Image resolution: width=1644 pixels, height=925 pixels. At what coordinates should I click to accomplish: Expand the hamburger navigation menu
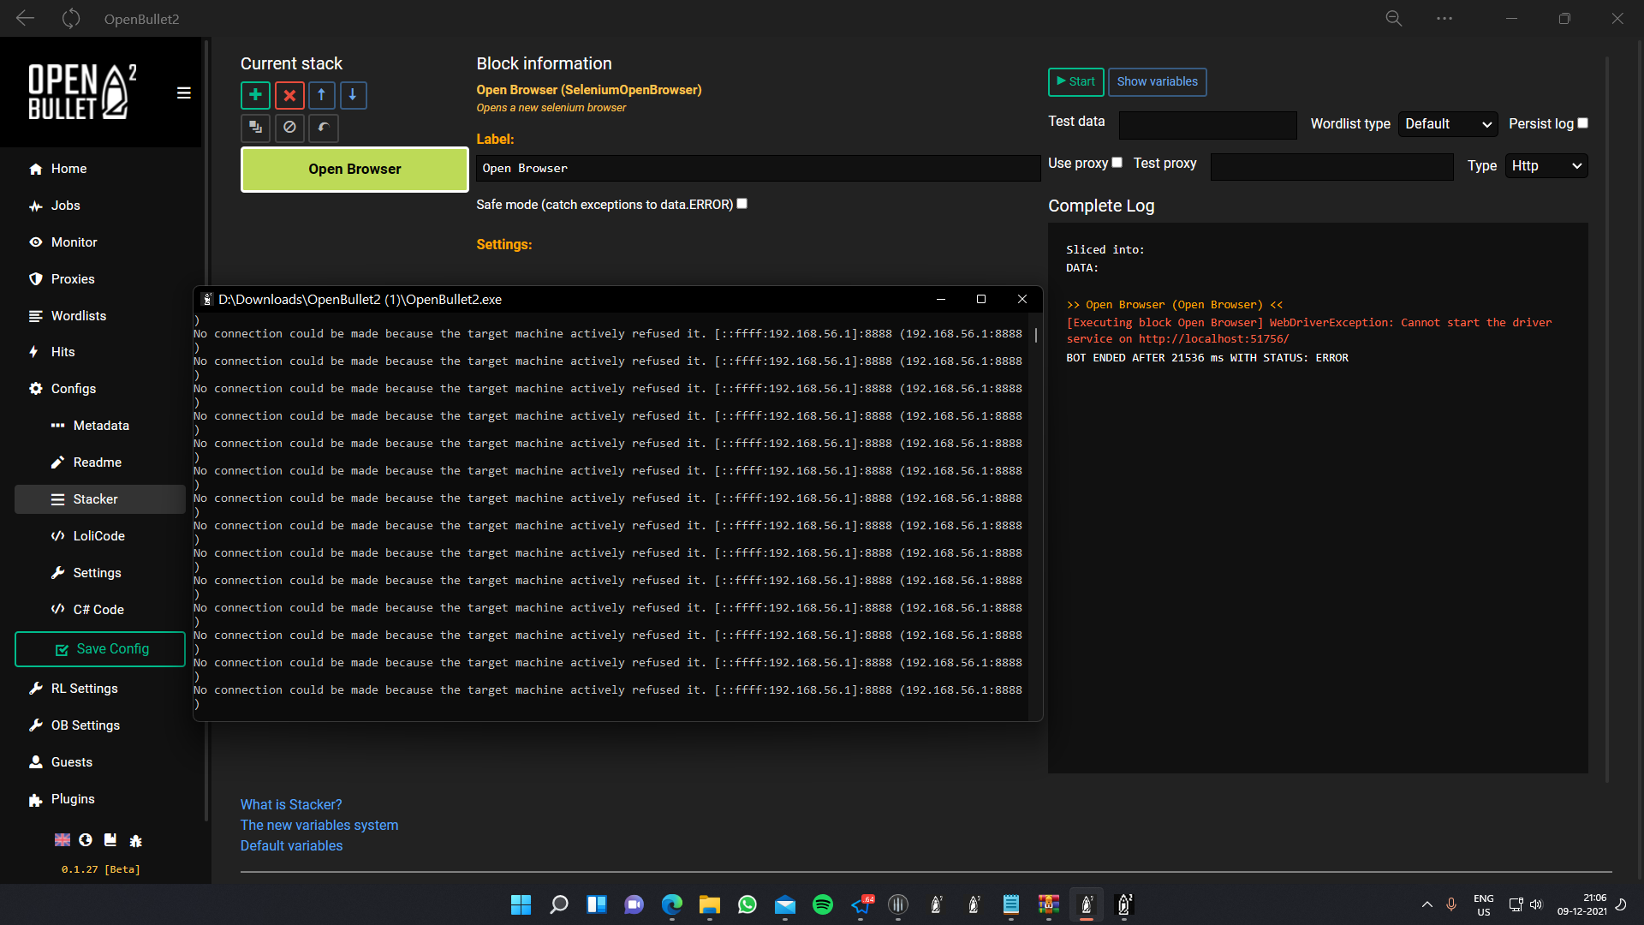pyautogui.click(x=183, y=92)
